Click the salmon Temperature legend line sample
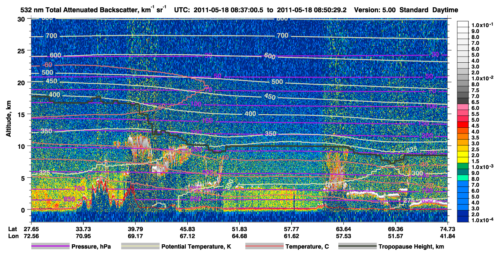Screen dimensions: 497x255 point(264,247)
